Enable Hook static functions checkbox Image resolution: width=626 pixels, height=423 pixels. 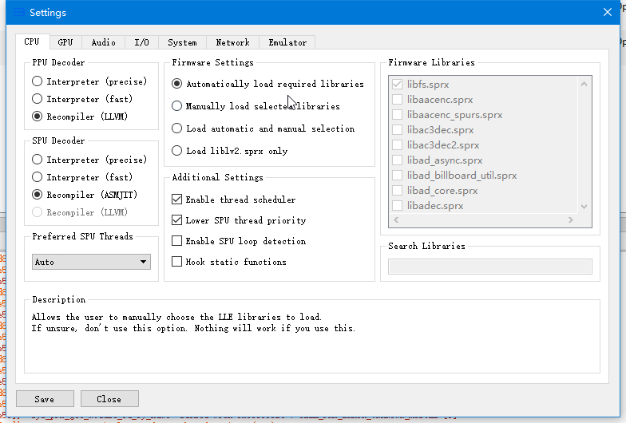point(229,262)
